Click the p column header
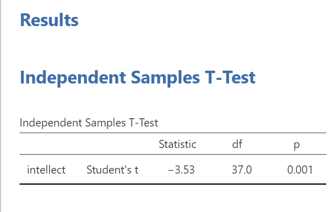 tap(296, 145)
